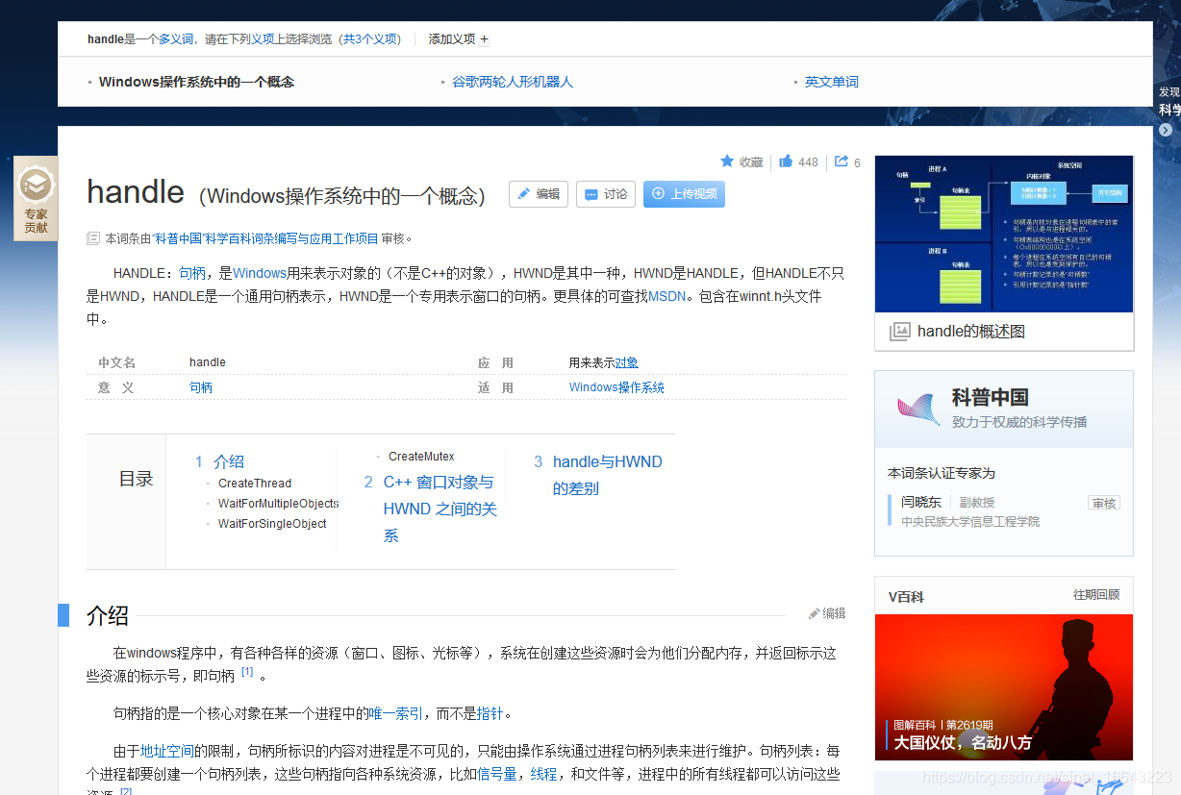Open the handle overview diagram thumbnail
The image size is (1181, 795).
click(1003, 234)
